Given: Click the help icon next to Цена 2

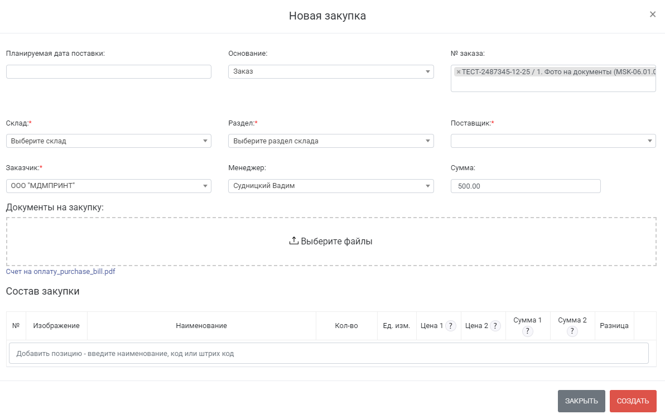Looking at the screenshot, I should pyautogui.click(x=495, y=326).
